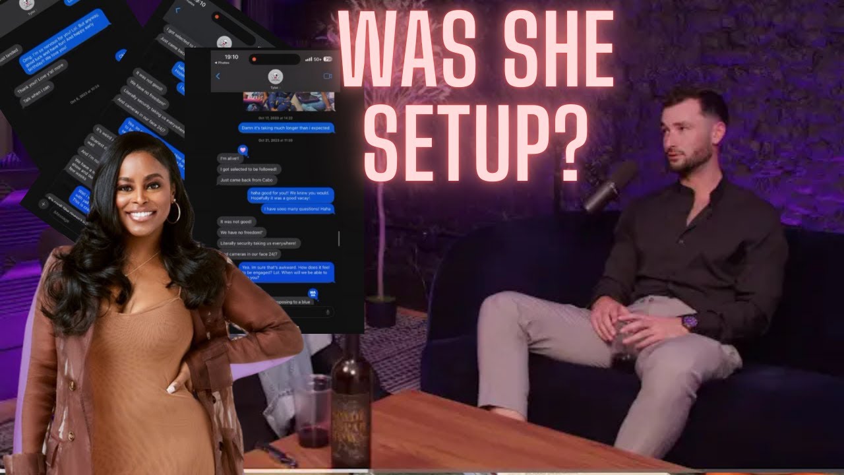Screen dimensions: 844x475
Task: Select message "It was not good!"
Action: click(237, 222)
